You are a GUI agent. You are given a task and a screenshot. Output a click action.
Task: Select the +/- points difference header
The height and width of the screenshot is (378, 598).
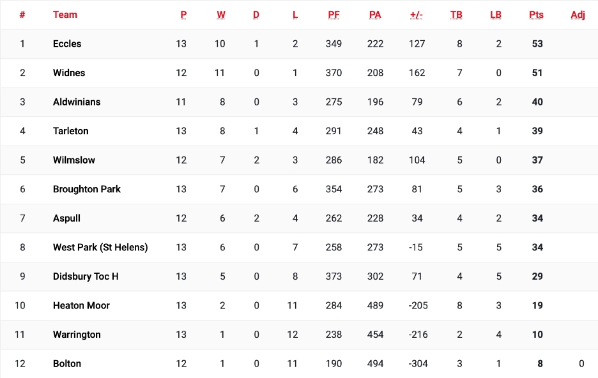pyautogui.click(x=417, y=15)
